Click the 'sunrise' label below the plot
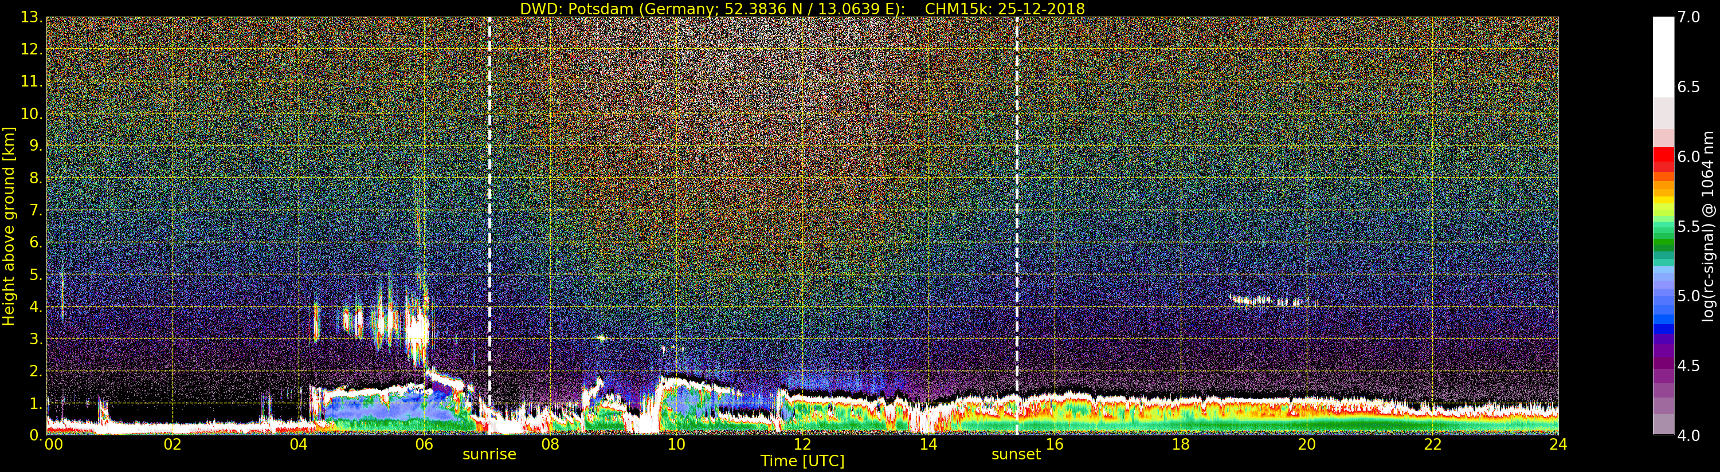The height and width of the screenshot is (472, 1720). [489, 455]
